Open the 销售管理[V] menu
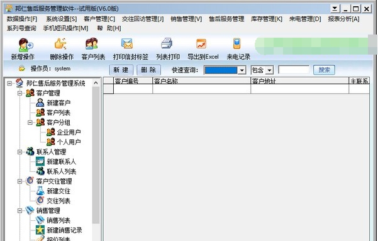 186,19
